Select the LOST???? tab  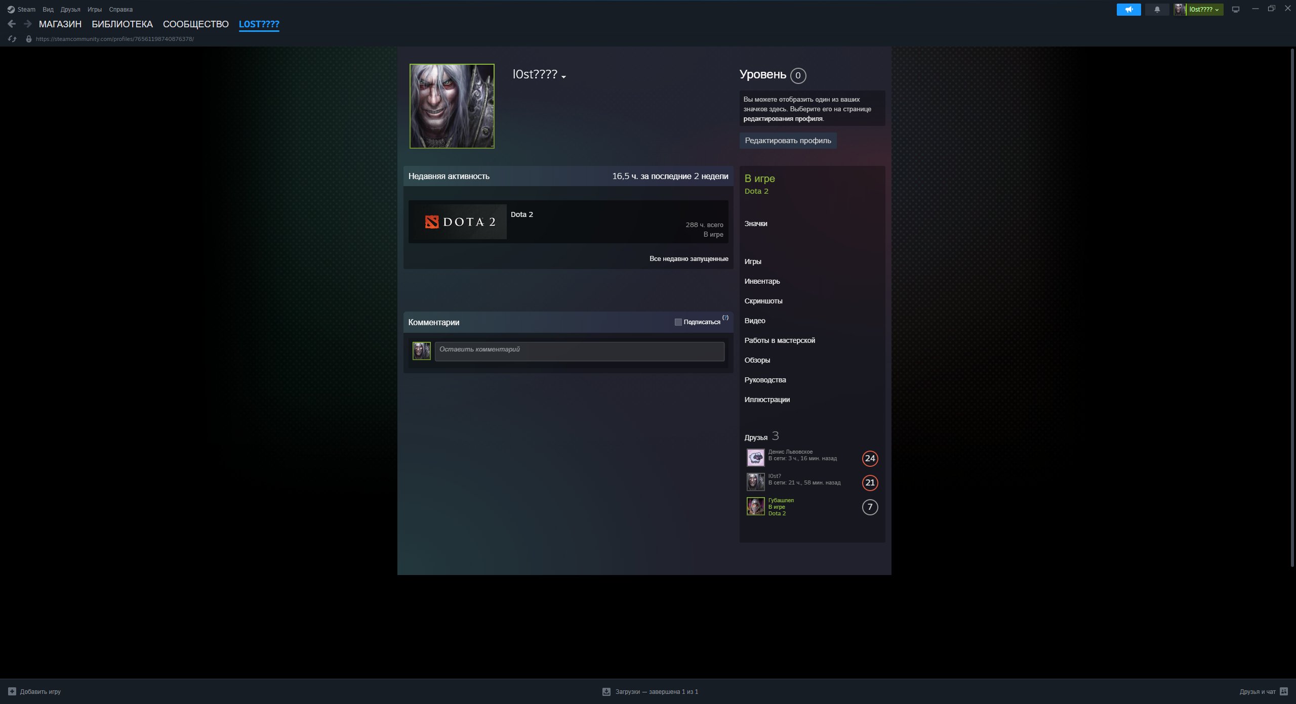pos(259,24)
